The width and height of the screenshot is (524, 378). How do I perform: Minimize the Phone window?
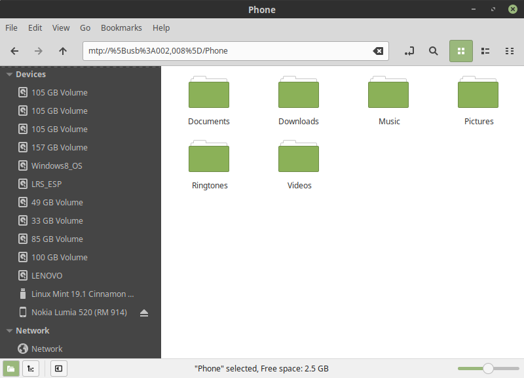473,9
